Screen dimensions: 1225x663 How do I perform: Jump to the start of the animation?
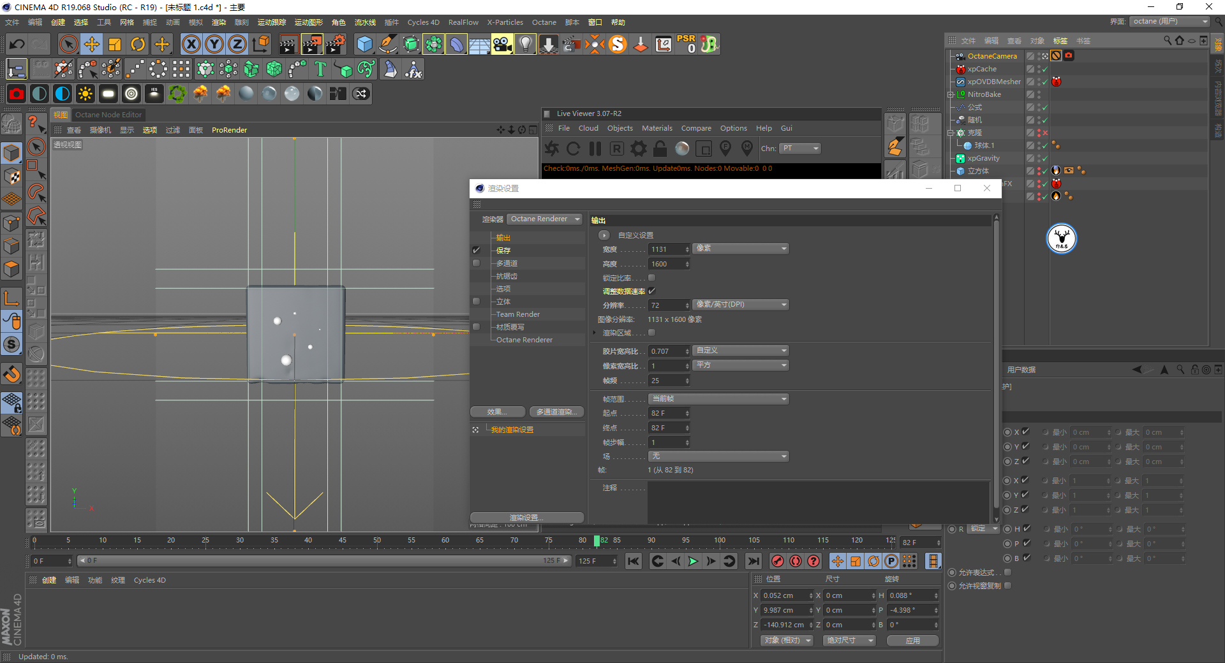634,561
